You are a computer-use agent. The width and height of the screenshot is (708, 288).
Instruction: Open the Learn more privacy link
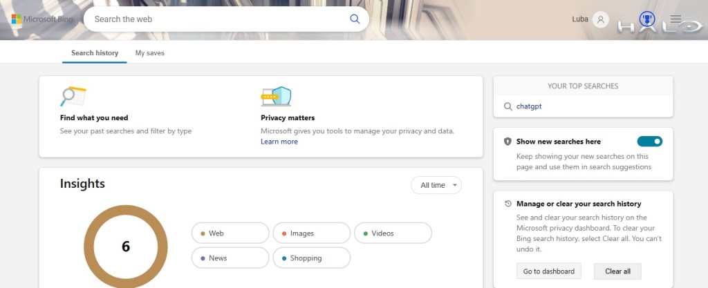point(279,142)
